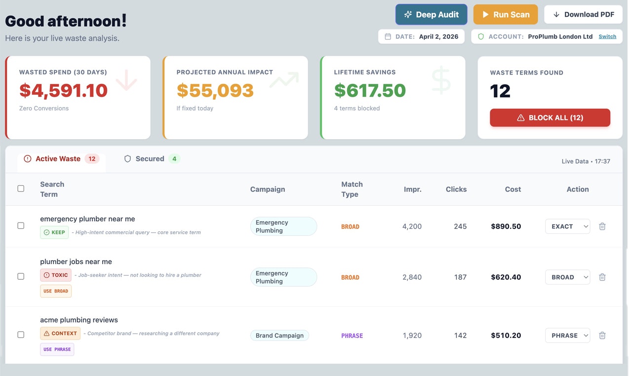The width and height of the screenshot is (629, 376).
Task: Switch to the Secured tab
Action: point(152,159)
